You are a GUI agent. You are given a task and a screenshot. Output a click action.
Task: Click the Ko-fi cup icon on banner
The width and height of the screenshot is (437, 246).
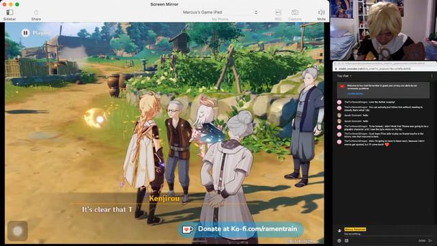[188, 230]
